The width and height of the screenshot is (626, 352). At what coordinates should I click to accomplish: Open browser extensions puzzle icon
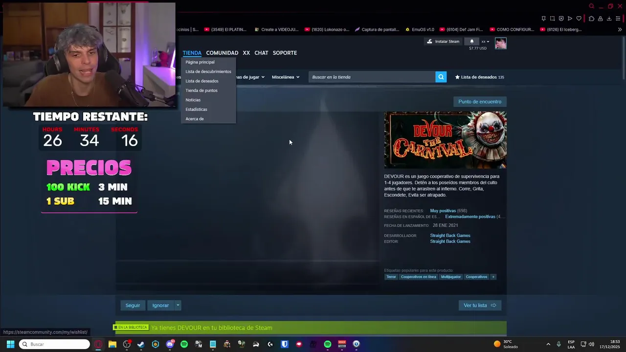coord(591,19)
